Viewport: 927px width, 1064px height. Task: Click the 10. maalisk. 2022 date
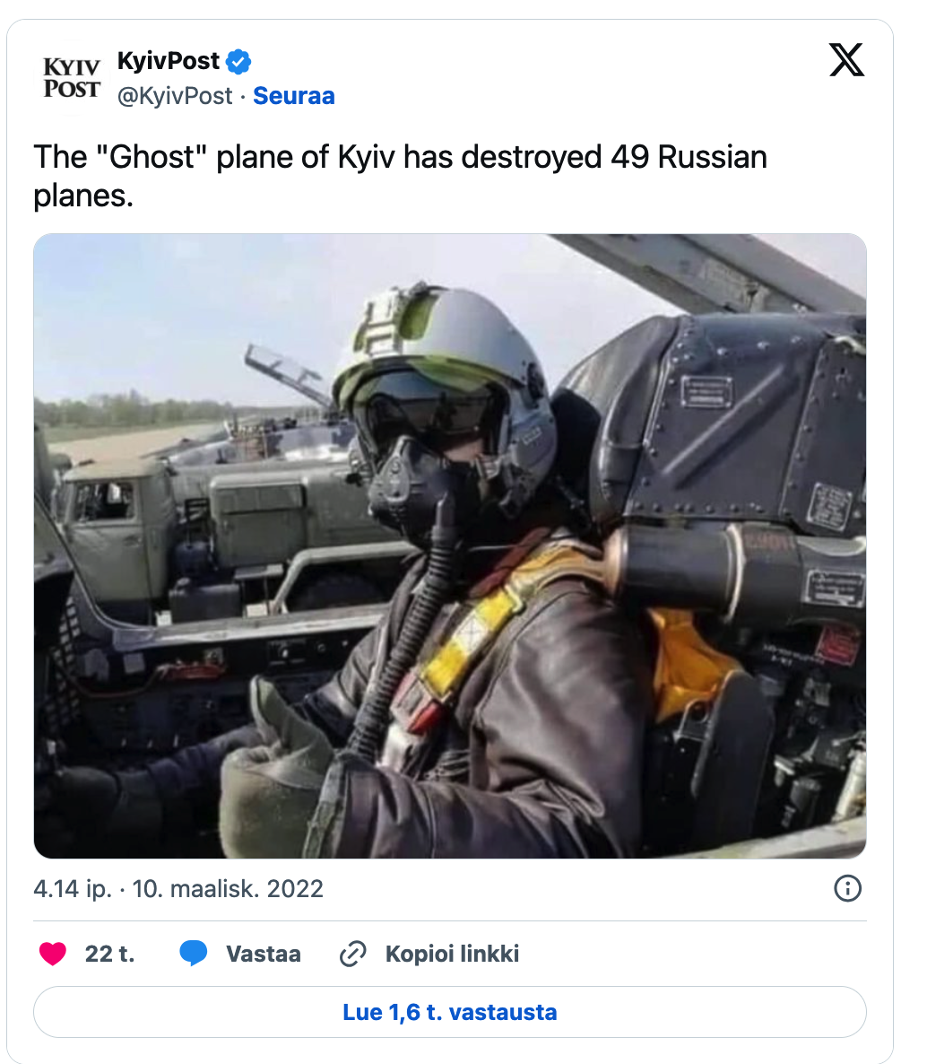(x=228, y=889)
